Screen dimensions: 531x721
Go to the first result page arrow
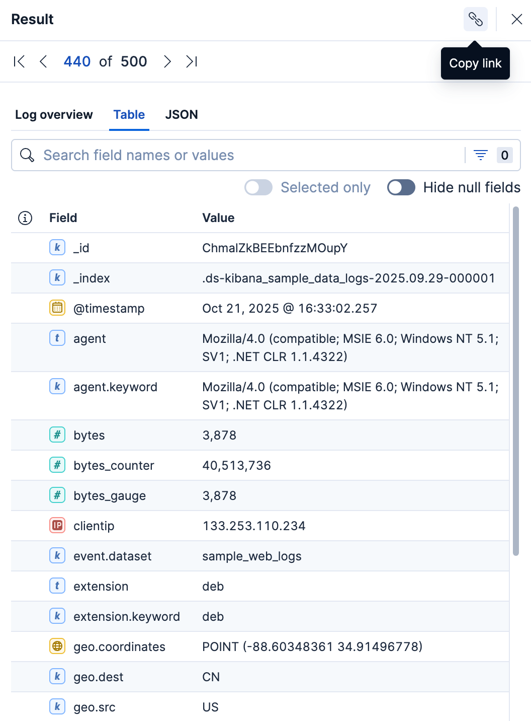tap(19, 61)
